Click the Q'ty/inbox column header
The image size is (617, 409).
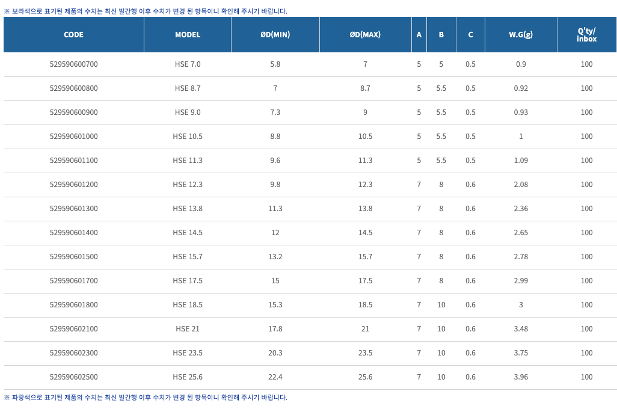pyautogui.click(x=586, y=35)
